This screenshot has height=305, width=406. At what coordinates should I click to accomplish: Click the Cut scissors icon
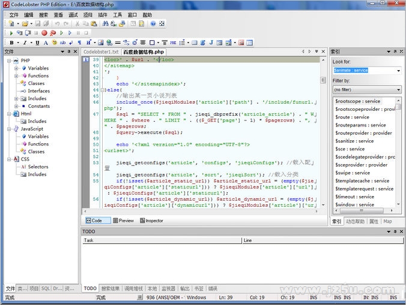77,24
